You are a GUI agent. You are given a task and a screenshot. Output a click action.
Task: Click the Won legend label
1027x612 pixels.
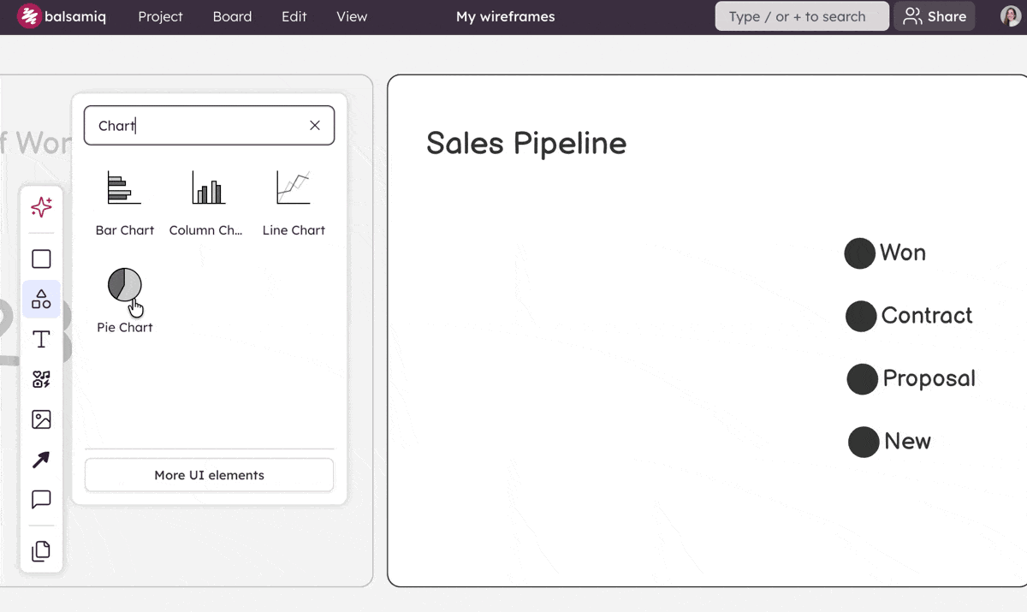coord(903,253)
